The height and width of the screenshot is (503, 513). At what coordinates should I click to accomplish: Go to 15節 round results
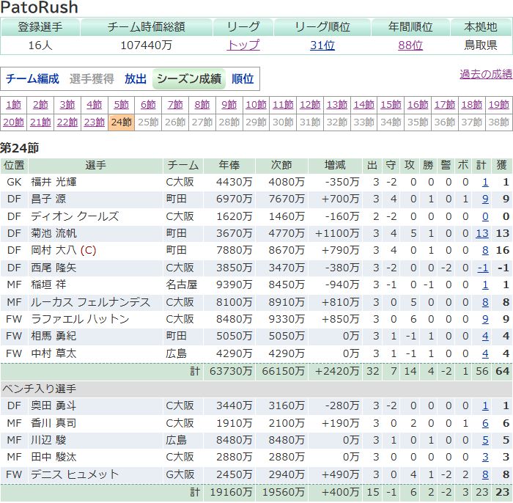point(391,105)
